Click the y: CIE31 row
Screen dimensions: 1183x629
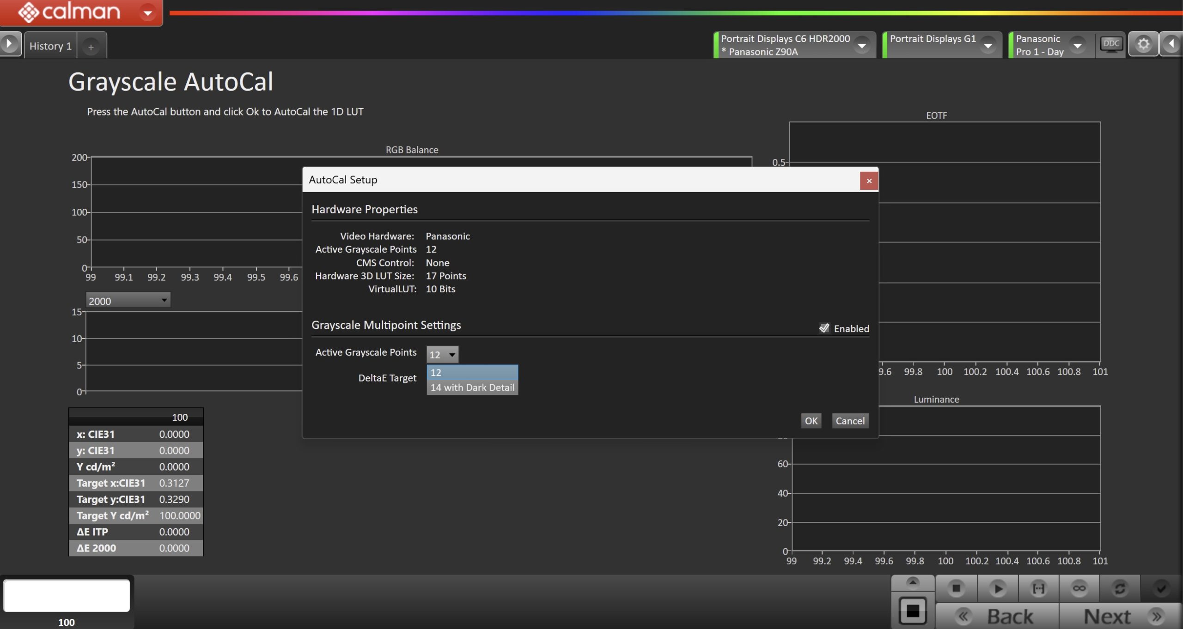click(136, 450)
